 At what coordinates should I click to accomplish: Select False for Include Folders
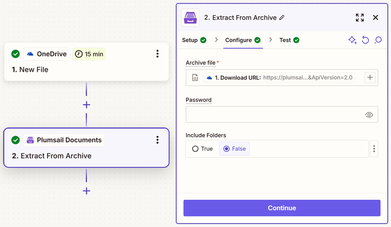click(x=234, y=149)
